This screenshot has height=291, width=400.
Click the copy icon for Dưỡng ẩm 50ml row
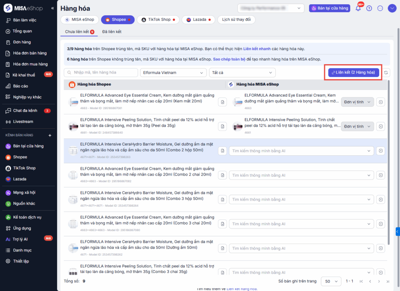222,248
